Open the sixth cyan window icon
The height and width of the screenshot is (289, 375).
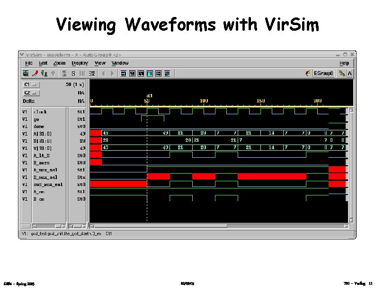click(167, 74)
